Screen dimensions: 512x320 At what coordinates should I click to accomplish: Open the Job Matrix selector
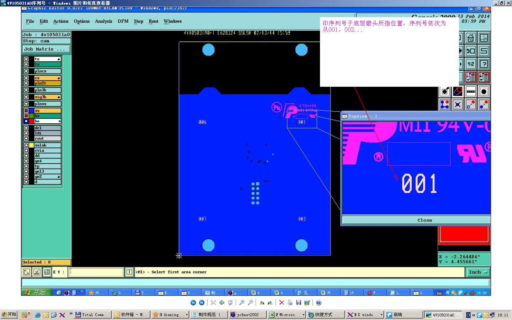click(x=46, y=49)
